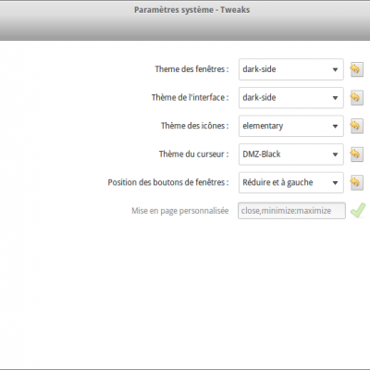
Task: Click reset icon for window button position
Action: (x=356, y=183)
